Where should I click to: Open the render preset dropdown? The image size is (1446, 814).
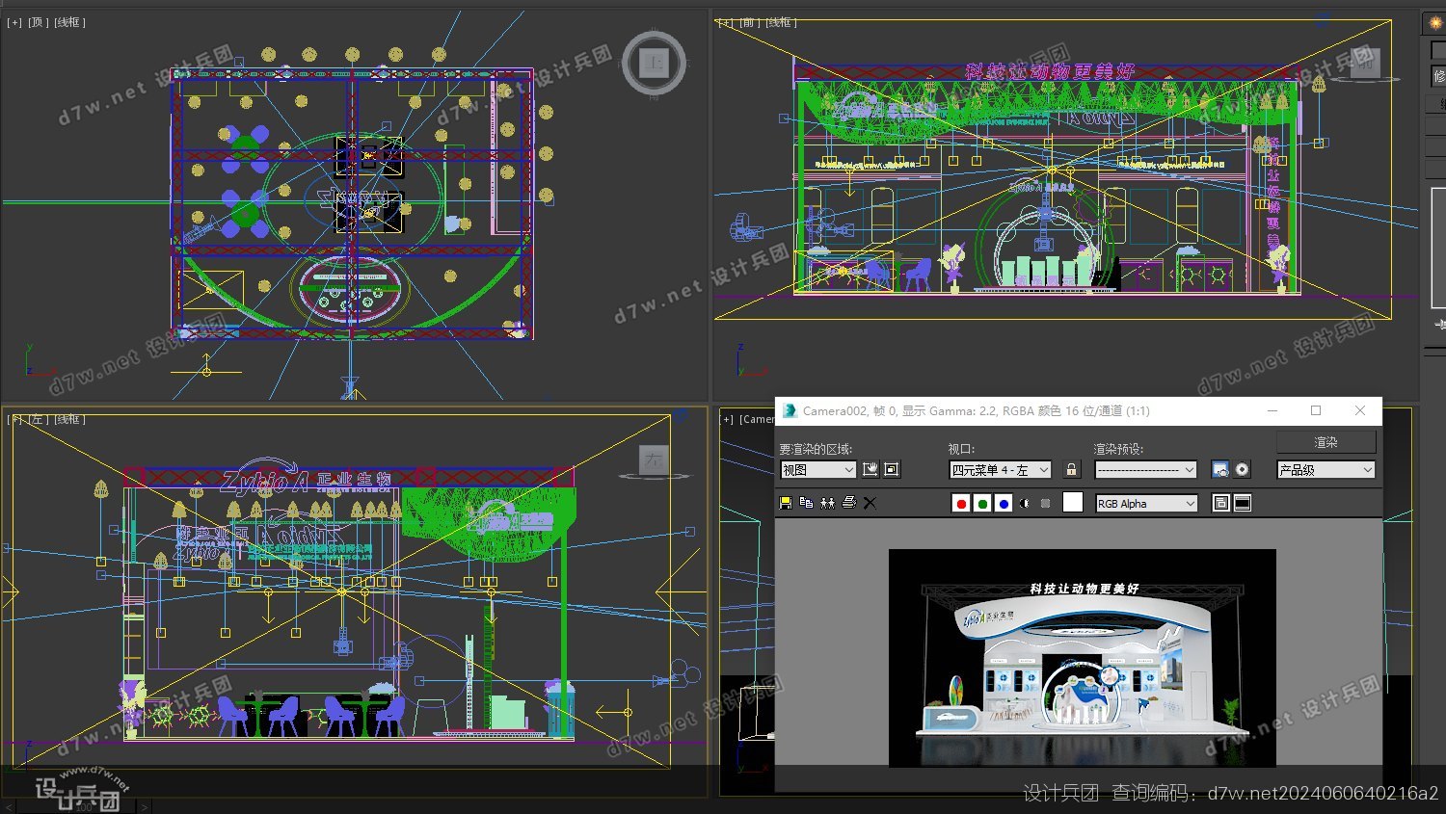click(1145, 470)
